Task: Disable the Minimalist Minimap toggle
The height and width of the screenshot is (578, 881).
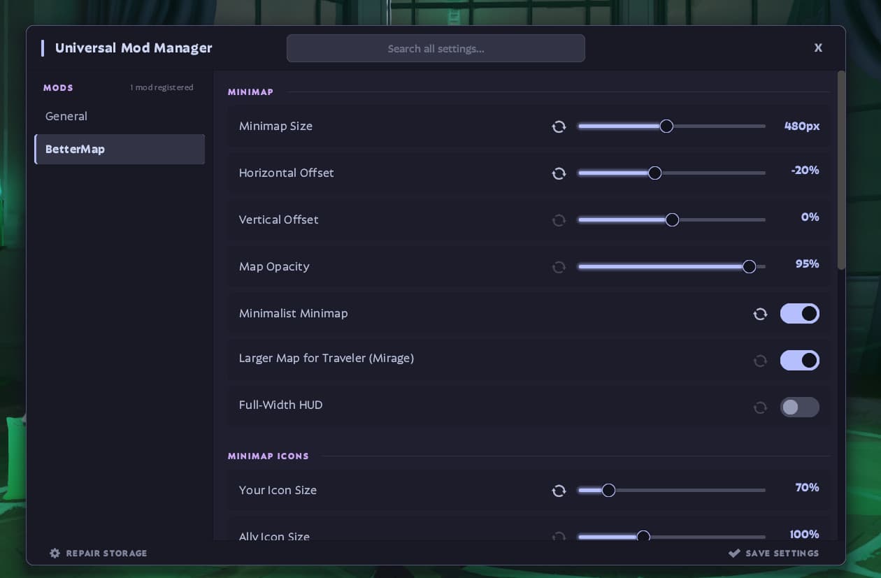Action: 800,314
